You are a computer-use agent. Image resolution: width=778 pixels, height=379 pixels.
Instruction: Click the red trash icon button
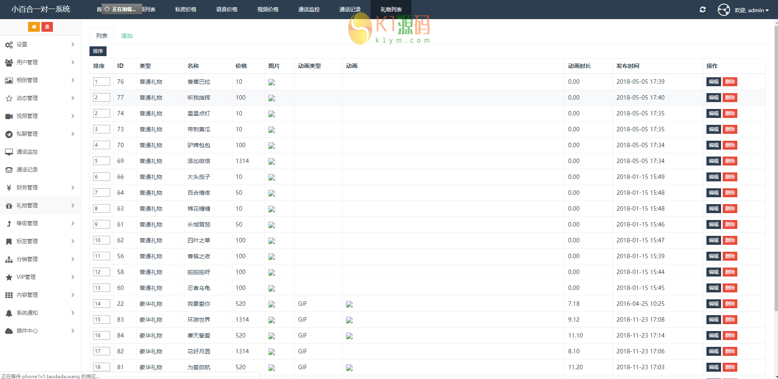[47, 27]
